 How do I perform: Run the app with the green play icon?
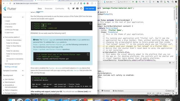tap(133, 2)
